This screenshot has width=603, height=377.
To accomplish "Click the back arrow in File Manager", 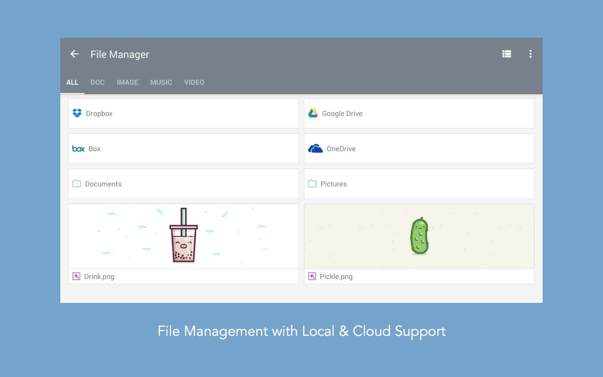I will pyautogui.click(x=75, y=54).
